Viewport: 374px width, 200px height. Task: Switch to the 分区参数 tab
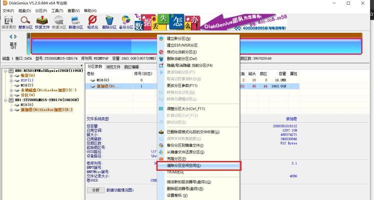[x=94, y=66]
